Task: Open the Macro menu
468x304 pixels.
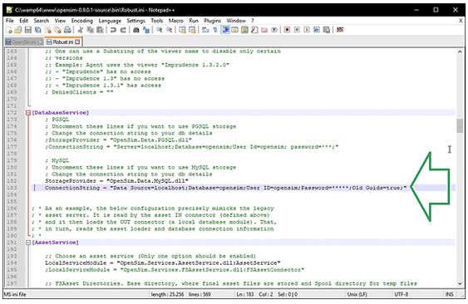Action: pos(176,21)
